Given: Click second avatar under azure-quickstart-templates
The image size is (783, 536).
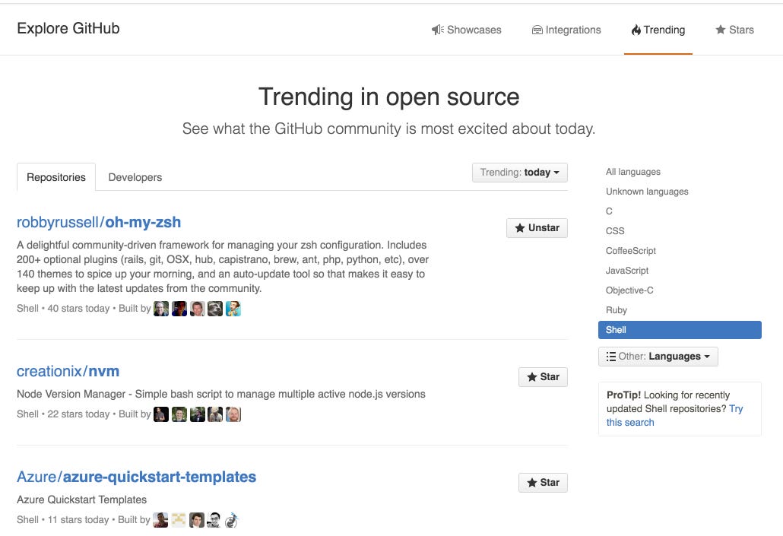Looking at the screenshot, I should click(x=179, y=520).
